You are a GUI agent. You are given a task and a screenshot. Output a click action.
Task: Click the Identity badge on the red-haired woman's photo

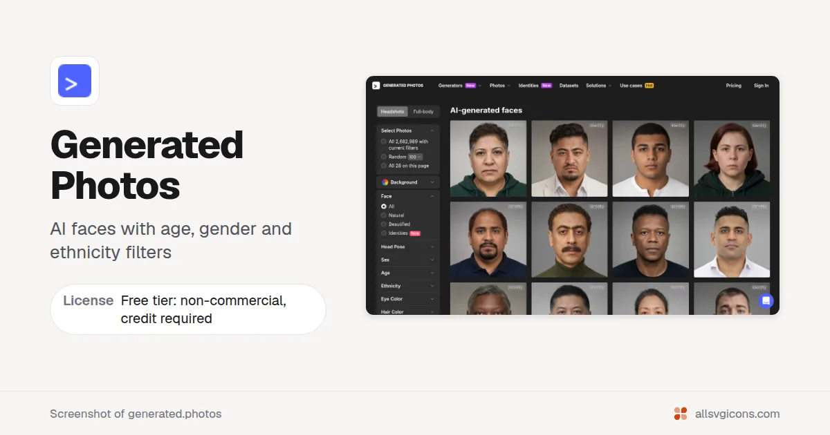tap(759, 126)
